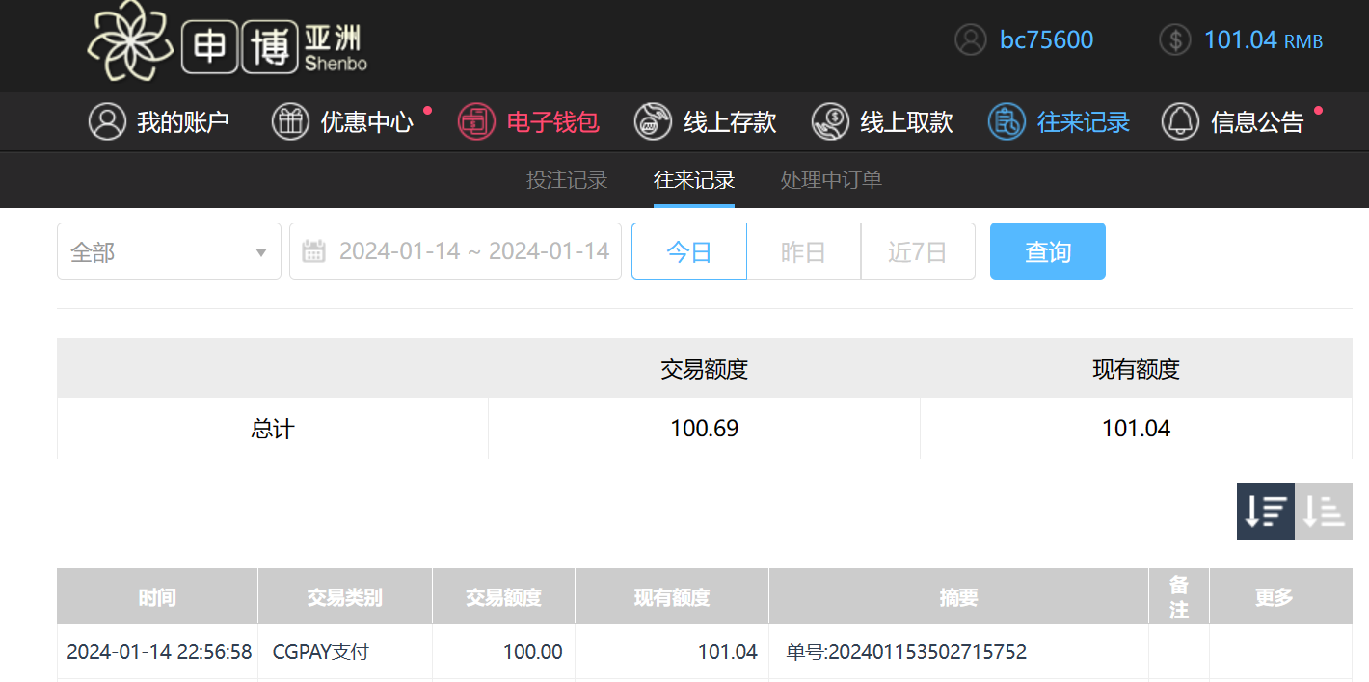The image size is (1369, 682).
Task: Click the 往来记录 records icon
Action: coord(1007,121)
